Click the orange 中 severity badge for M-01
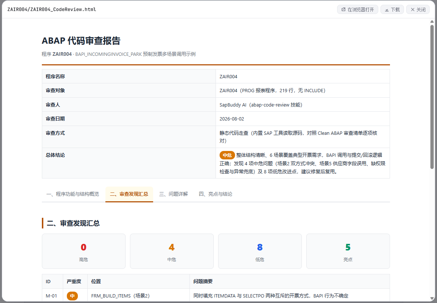Screen dimensions: 437x303 tap(72, 296)
